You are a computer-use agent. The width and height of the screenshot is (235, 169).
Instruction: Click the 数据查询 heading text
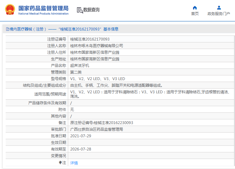(x=91, y=10)
